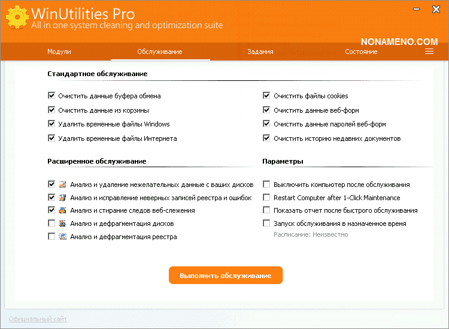Check 'Показать отчет после быстрого обслуживания'

(267, 210)
